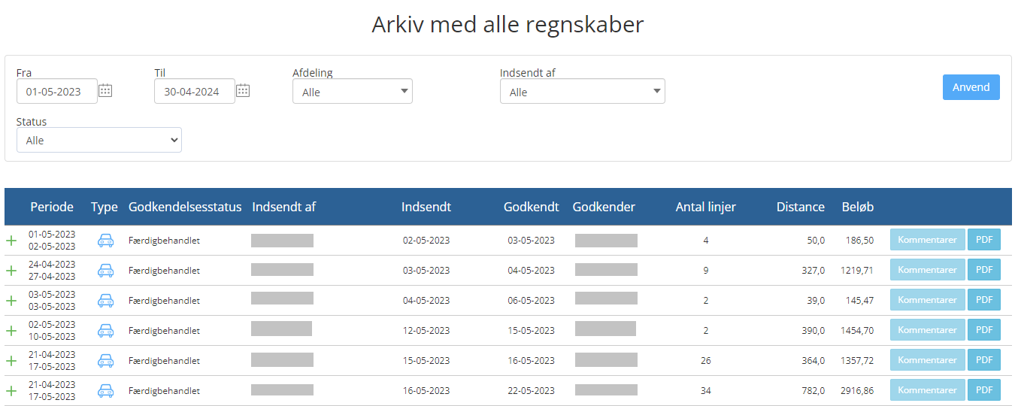Download PDF for the 1357,72 row
Screen dimensions: 1015x406
pyautogui.click(x=984, y=360)
